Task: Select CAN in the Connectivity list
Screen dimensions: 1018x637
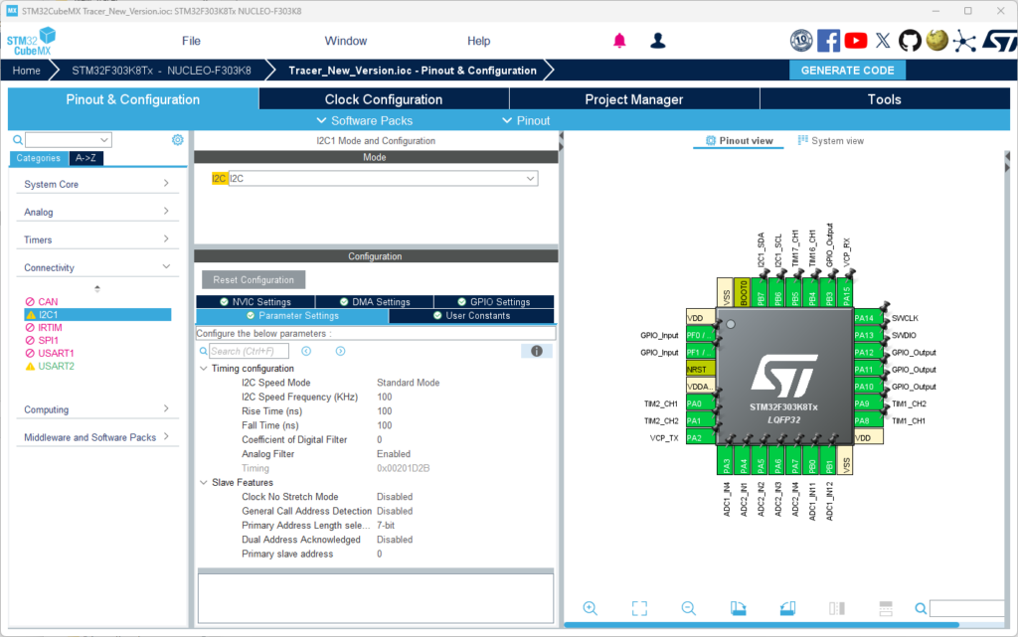Action: coord(48,302)
